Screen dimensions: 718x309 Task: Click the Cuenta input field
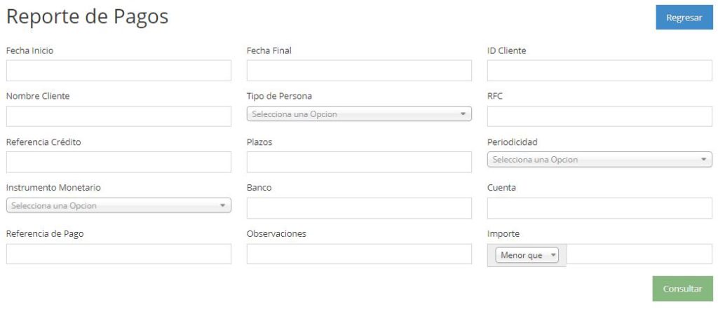(600, 208)
